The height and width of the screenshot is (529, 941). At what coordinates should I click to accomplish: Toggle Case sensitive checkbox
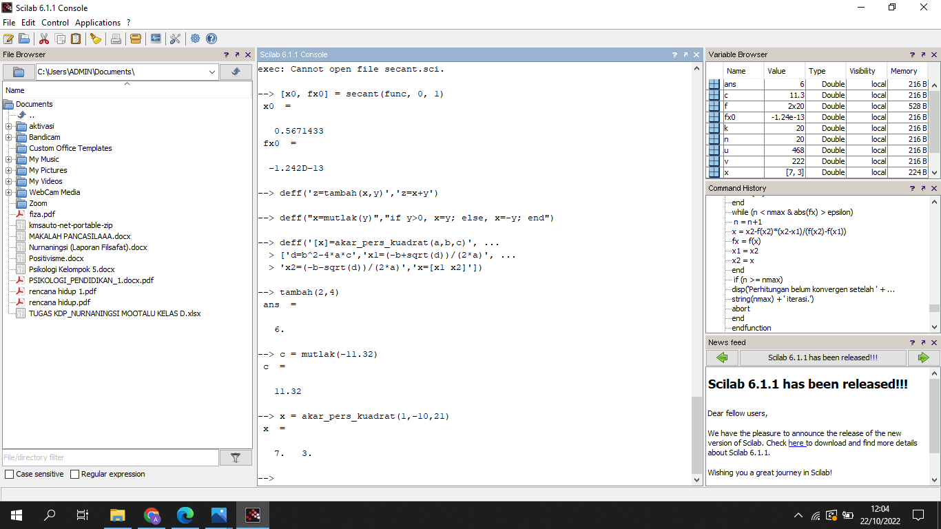[x=9, y=474]
